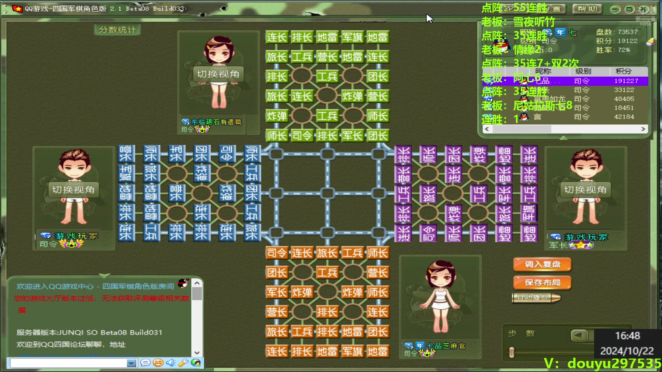Click into the chat message input field
This screenshot has height=372, width=662.
(x=69, y=363)
